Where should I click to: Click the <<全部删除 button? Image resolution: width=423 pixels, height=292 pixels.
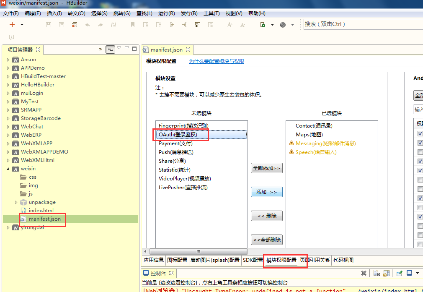pyautogui.click(x=266, y=240)
